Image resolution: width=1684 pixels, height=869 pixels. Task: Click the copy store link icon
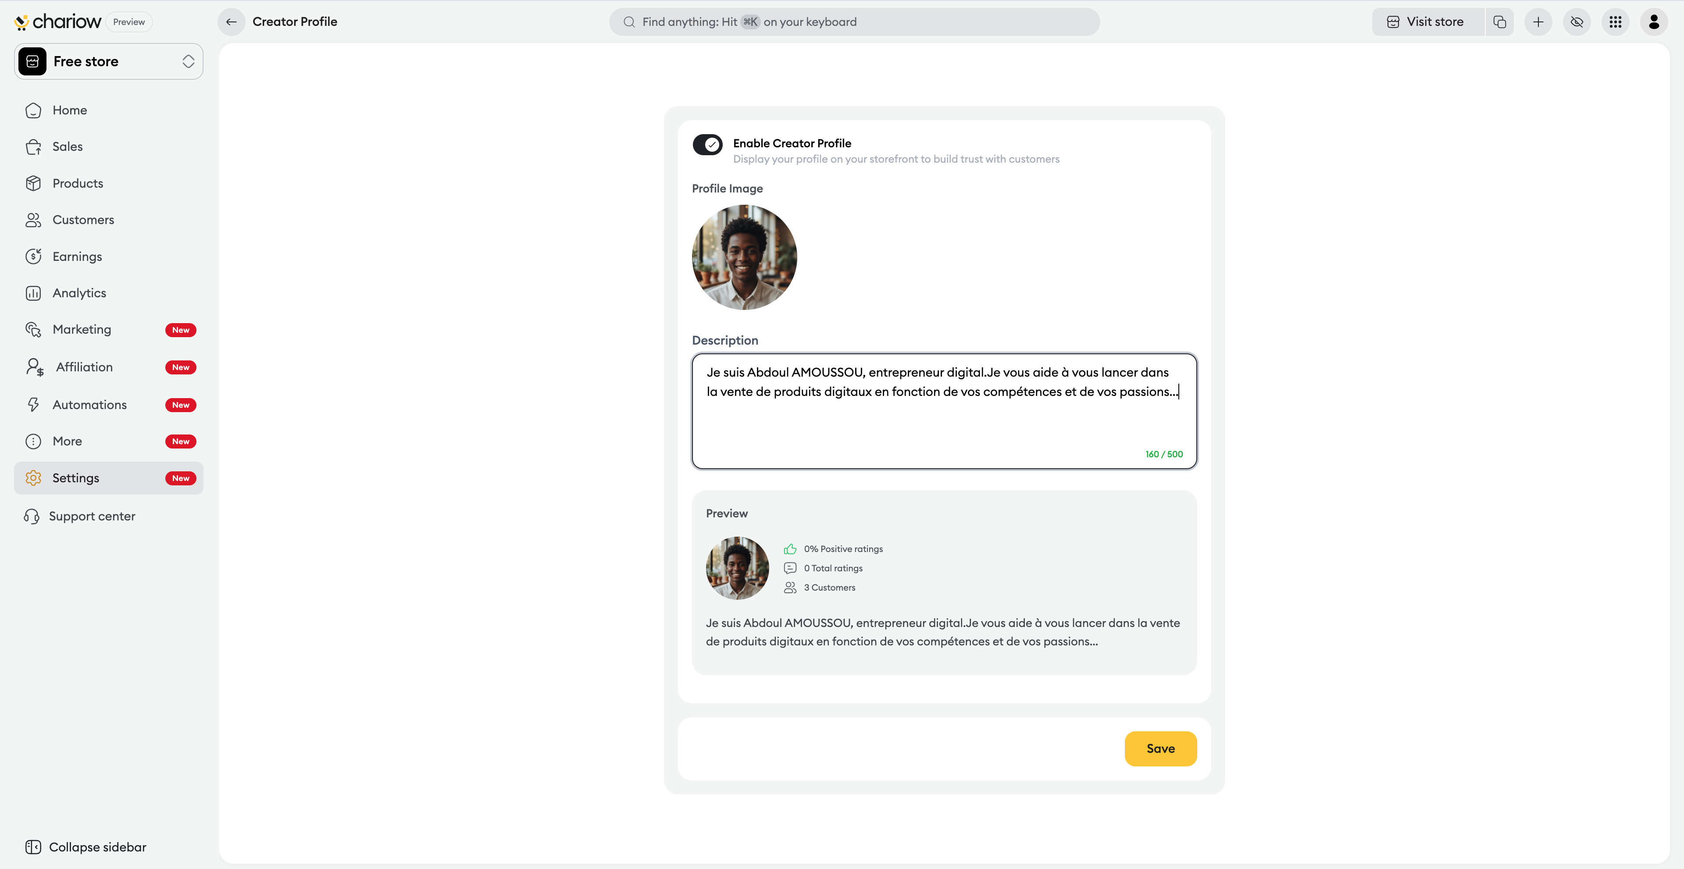[1500, 21]
